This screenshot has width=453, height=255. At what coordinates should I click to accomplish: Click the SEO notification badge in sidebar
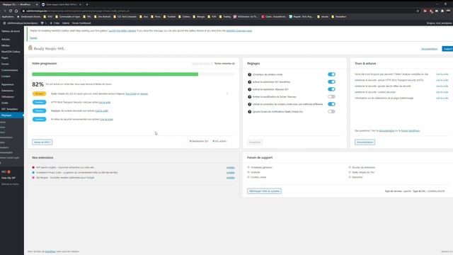pyautogui.click(x=9, y=171)
